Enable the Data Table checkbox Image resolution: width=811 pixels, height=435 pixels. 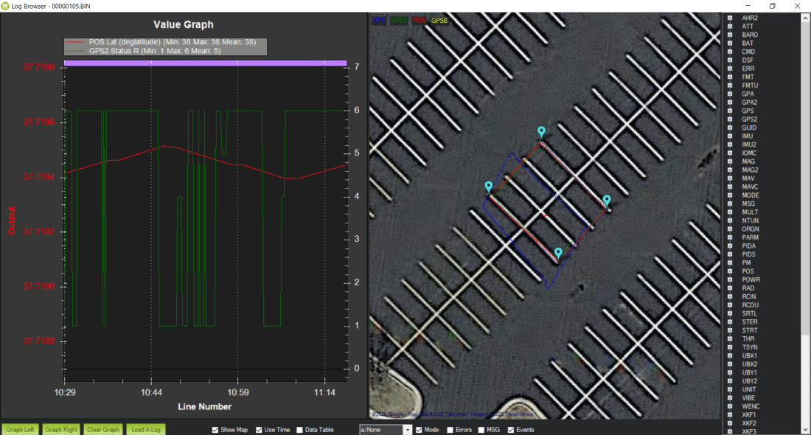pos(300,430)
